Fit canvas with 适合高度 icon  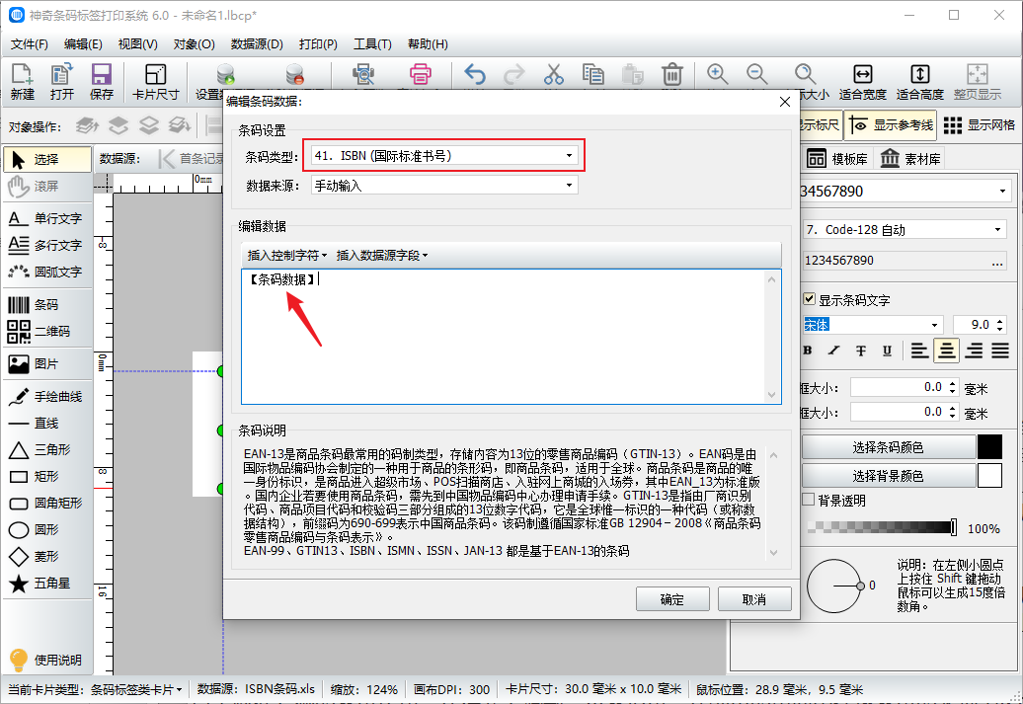[920, 82]
